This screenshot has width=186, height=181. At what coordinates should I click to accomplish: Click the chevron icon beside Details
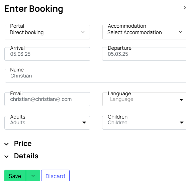click(x=6, y=157)
